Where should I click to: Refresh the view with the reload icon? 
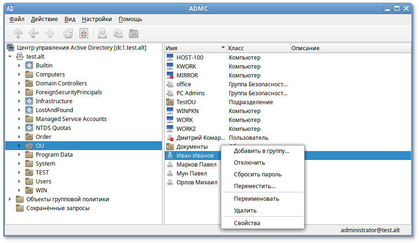pyautogui.click(x=68, y=33)
